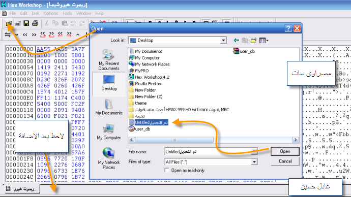Click the Create New Folder icon in dialog

[254, 40]
